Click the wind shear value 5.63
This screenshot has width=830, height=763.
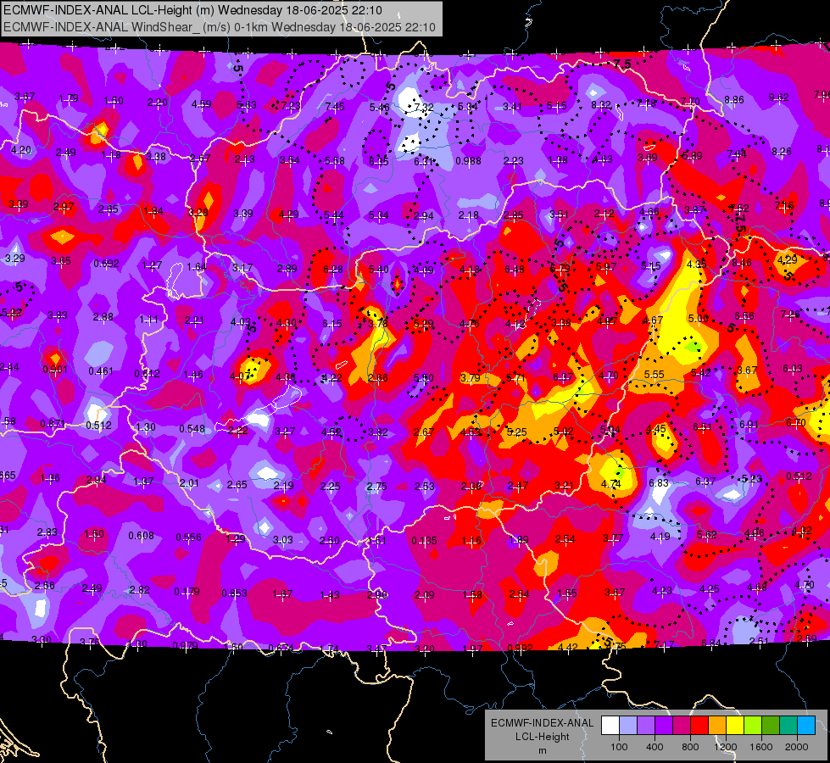[246, 104]
